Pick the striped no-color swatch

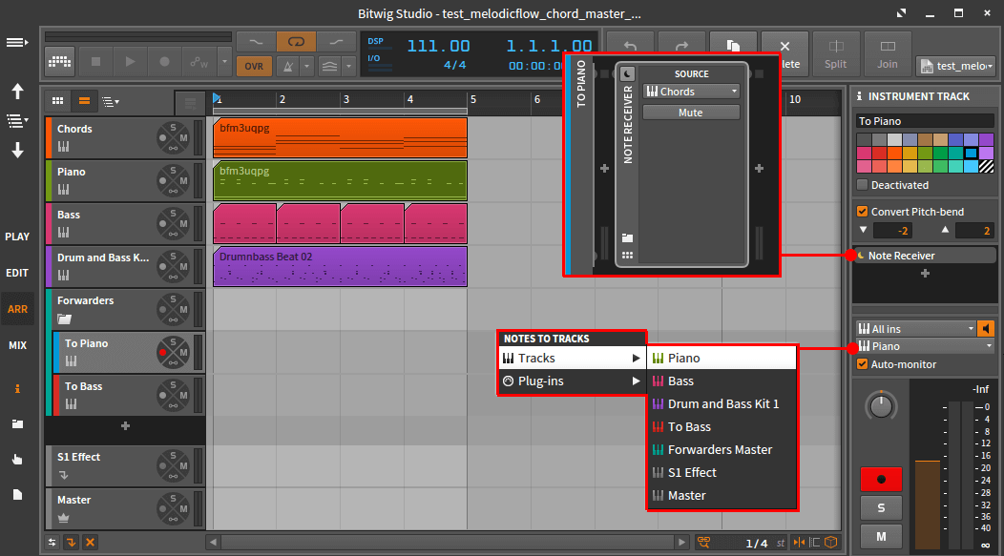[x=987, y=166]
